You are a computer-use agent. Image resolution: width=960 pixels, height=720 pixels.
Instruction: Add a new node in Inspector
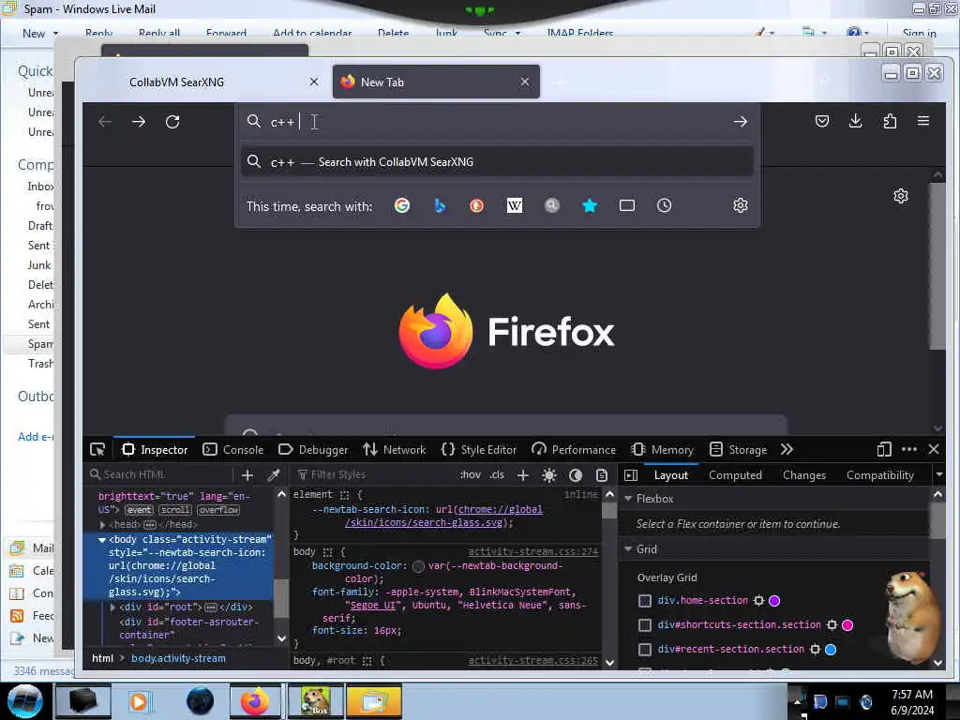pyautogui.click(x=247, y=475)
